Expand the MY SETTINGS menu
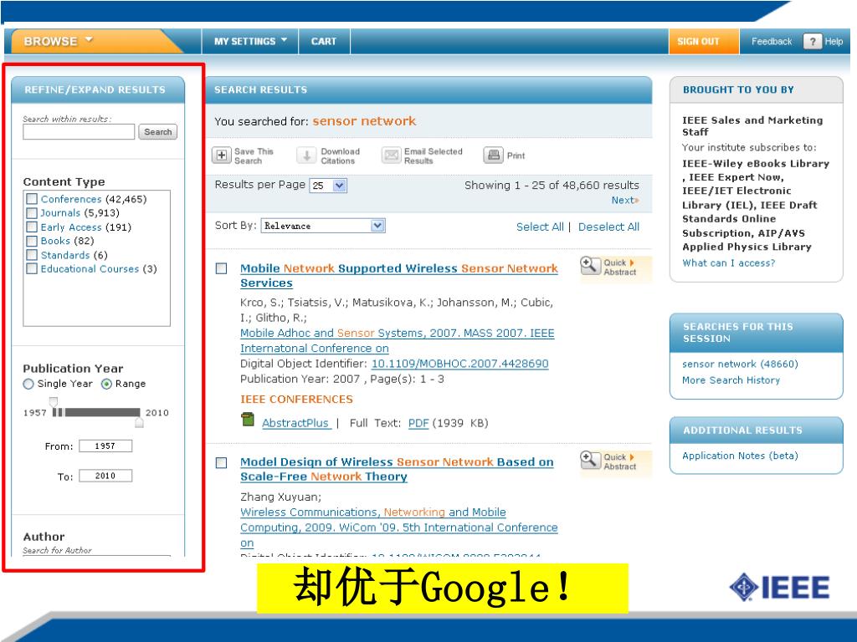857x642 pixels. coord(250,42)
